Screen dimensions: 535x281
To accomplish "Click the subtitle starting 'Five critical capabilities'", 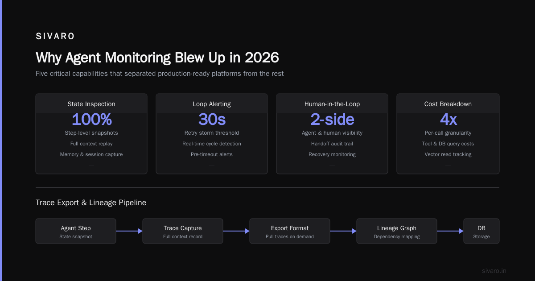I will (160, 74).
